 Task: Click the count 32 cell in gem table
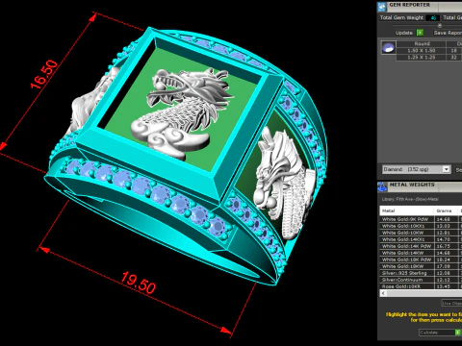tap(453, 58)
